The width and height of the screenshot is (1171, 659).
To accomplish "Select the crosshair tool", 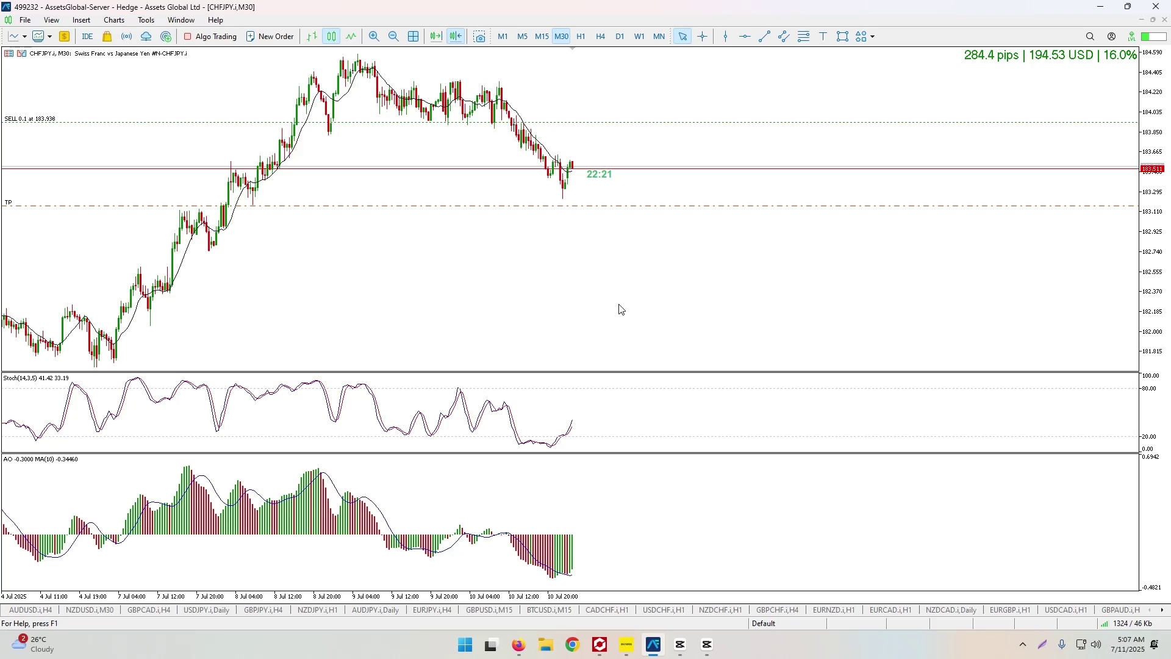I will [703, 37].
